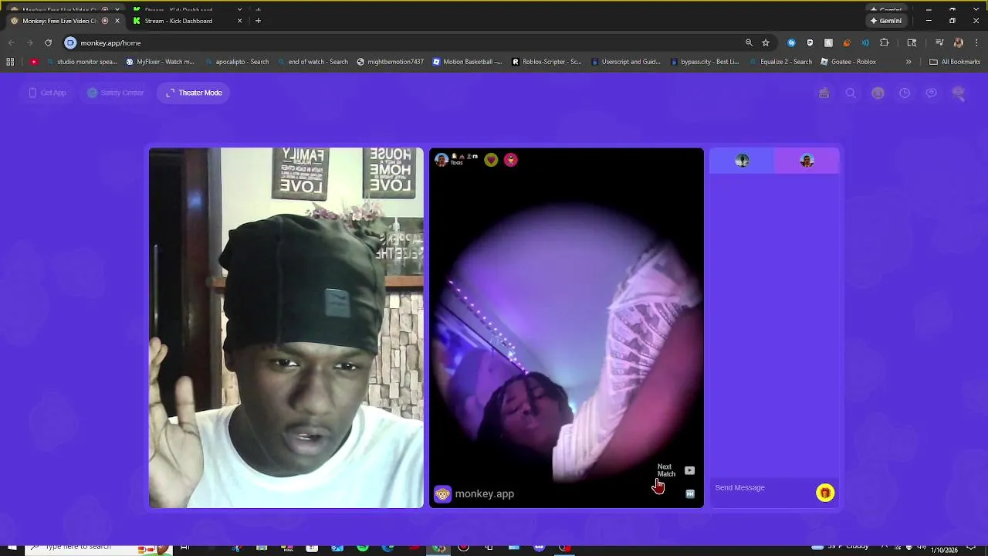Screen dimensions: 988x556
Task: Select the first avatar tab in chat panel
Action: coord(742,161)
